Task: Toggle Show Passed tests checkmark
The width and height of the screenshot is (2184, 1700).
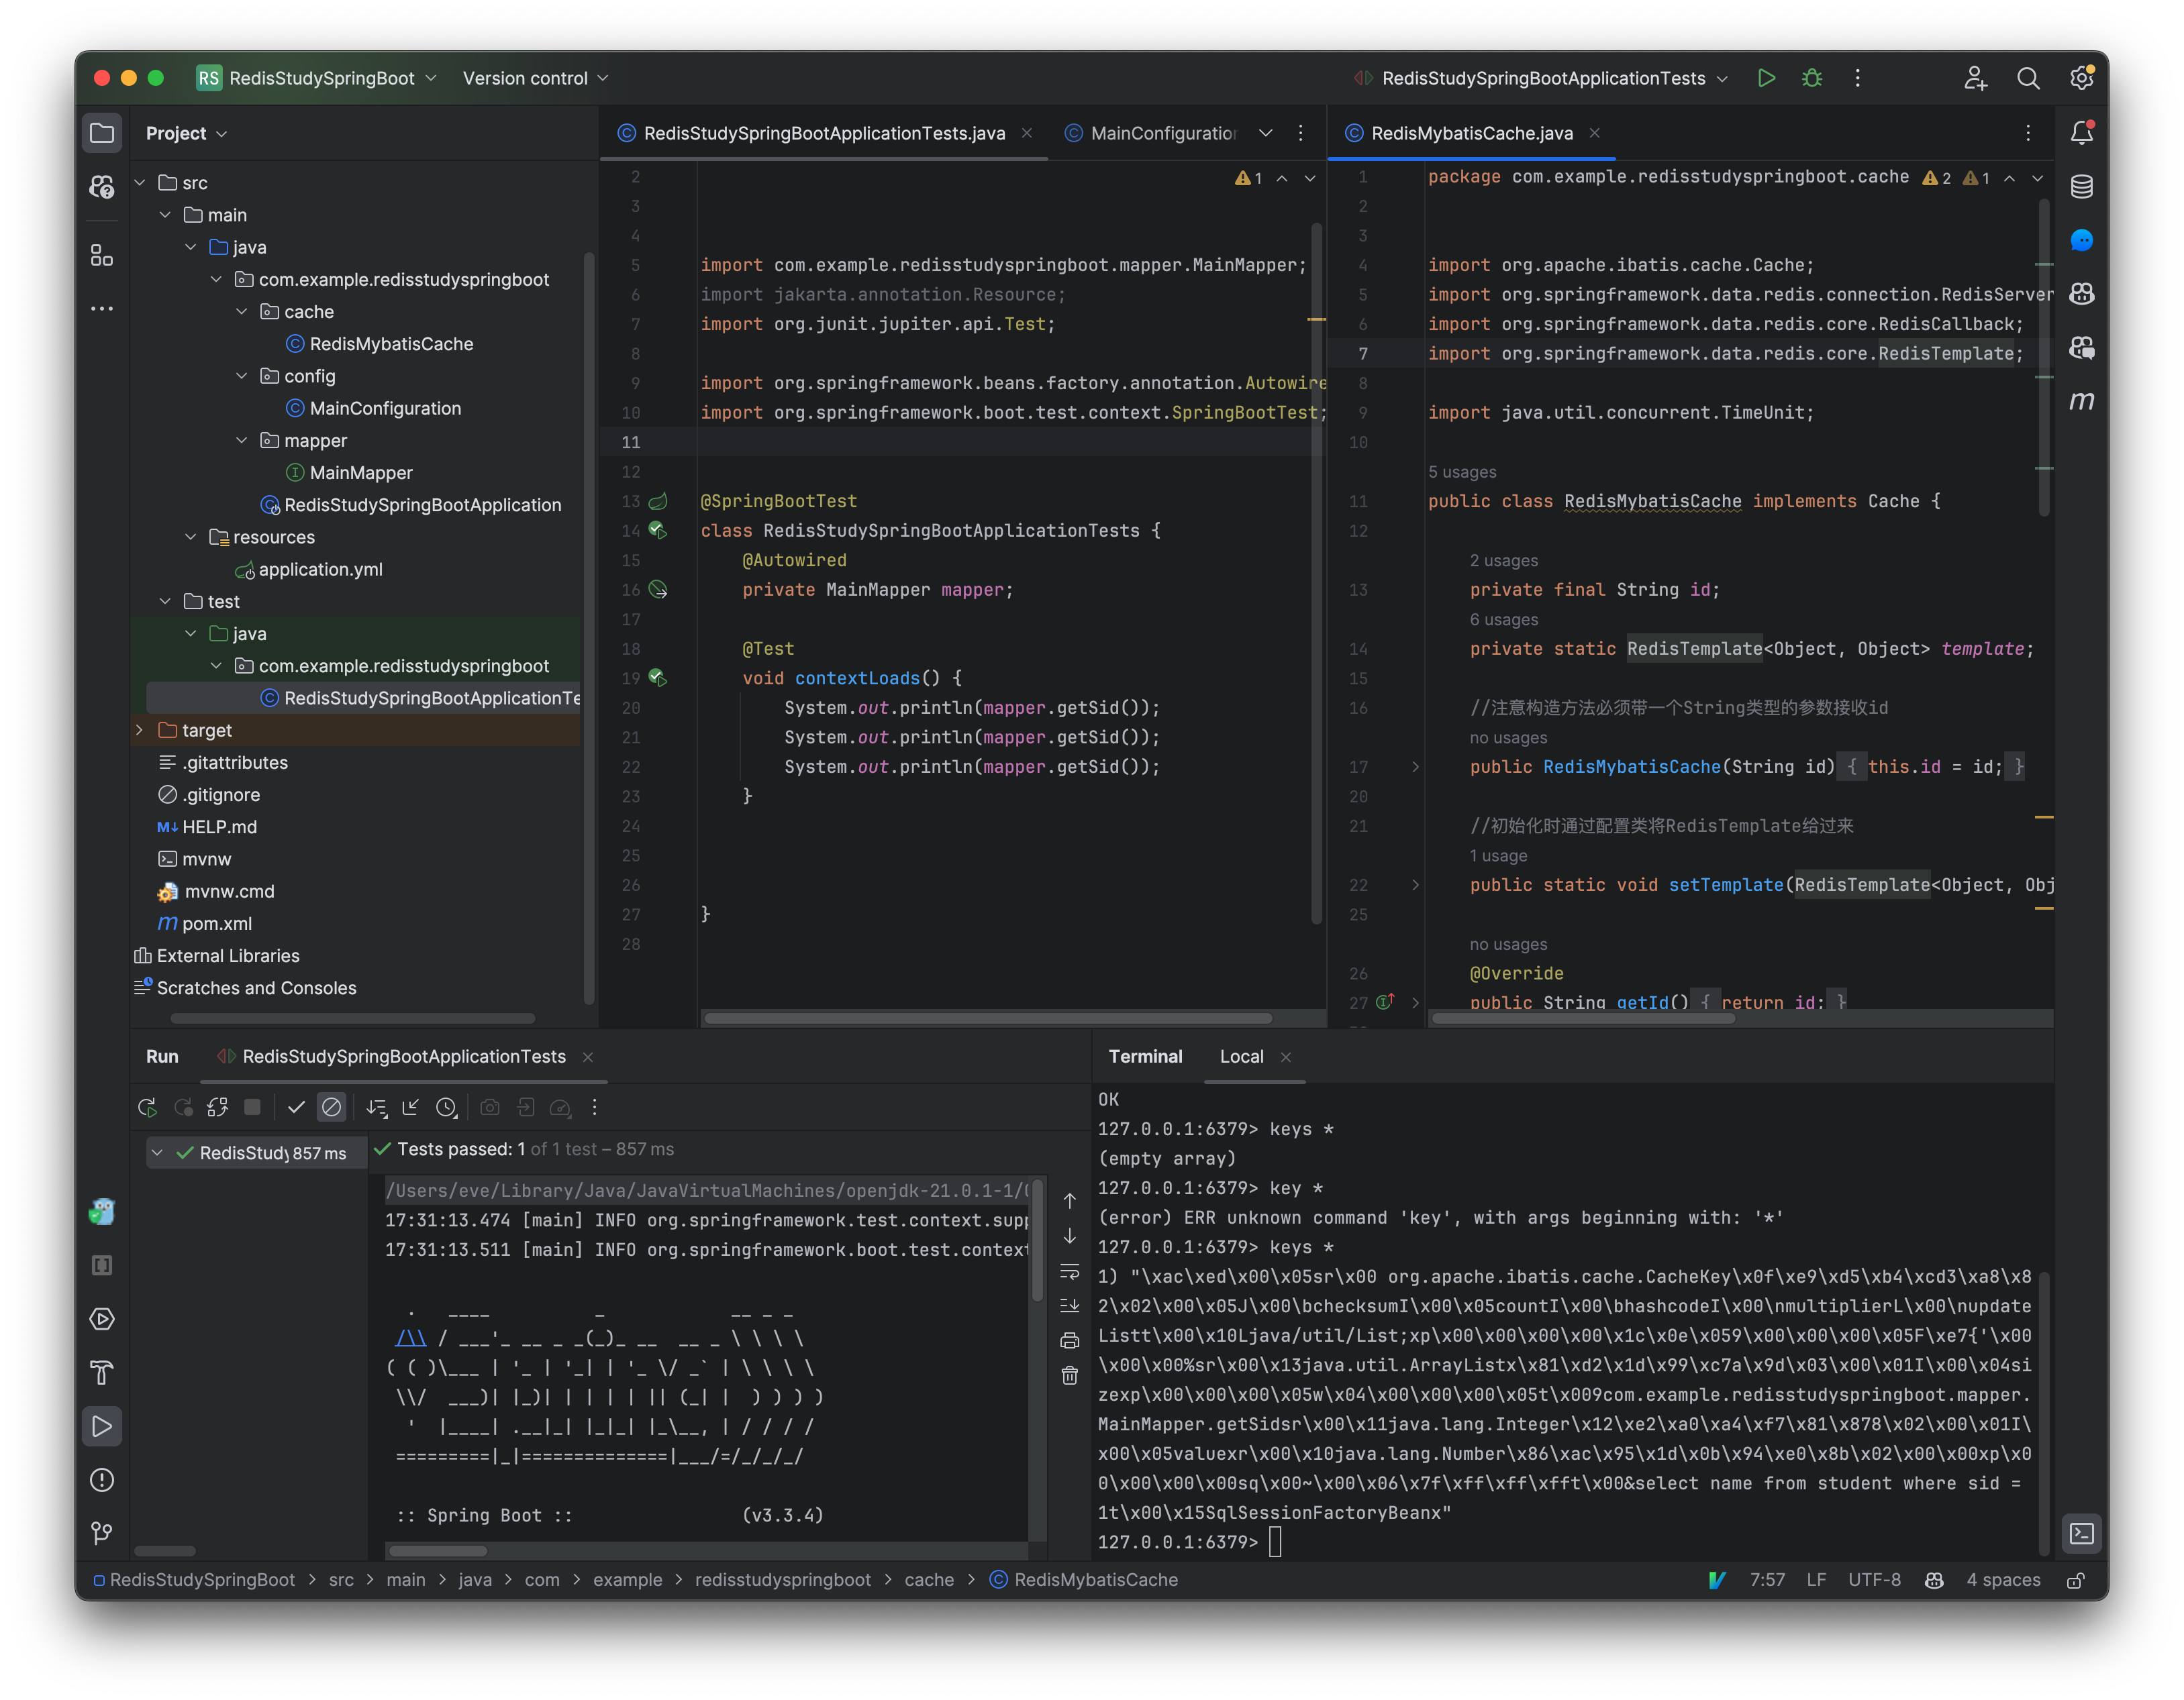Action: pyautogui.click(x=296, y=1108)
